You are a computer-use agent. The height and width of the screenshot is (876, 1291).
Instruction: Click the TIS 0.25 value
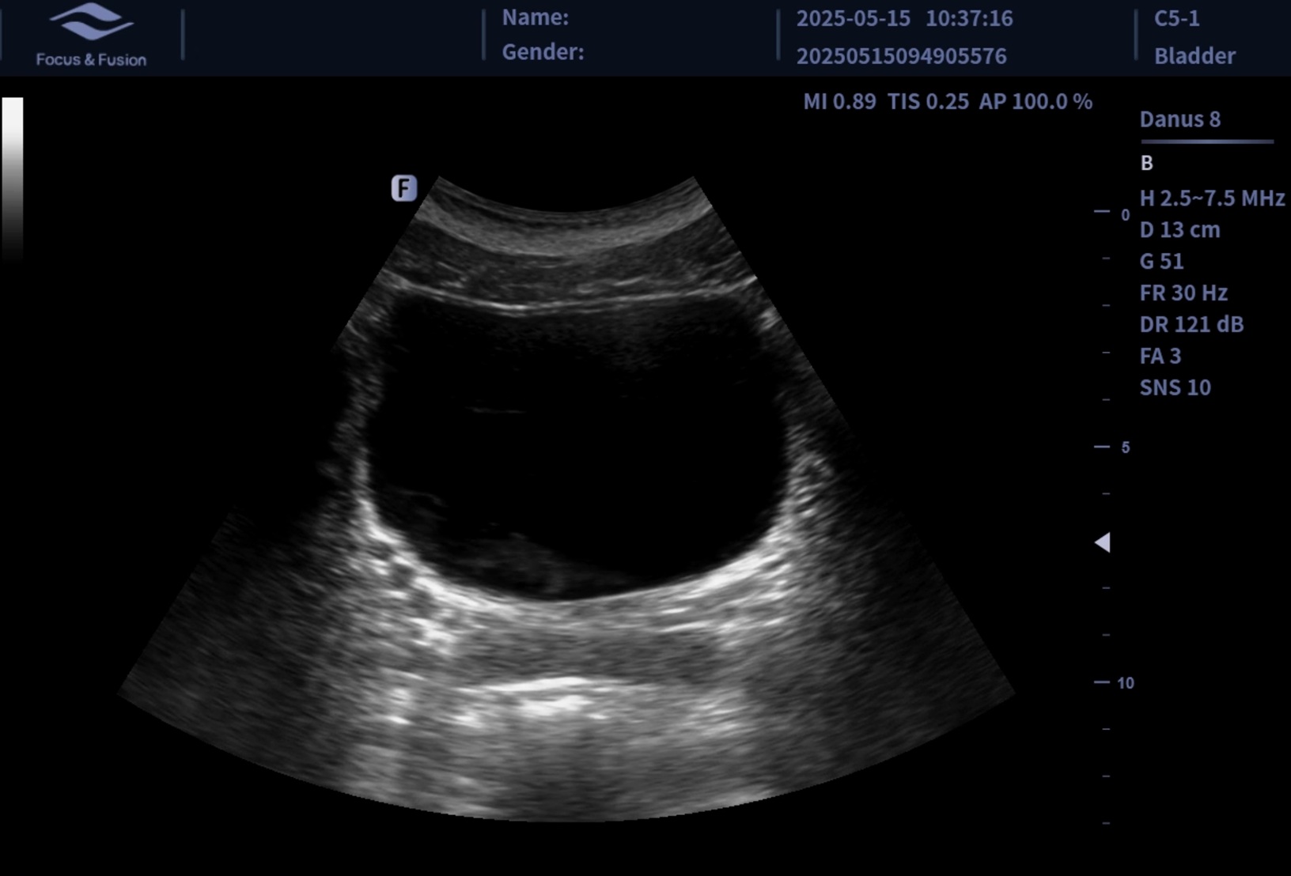pyautogui.click(x=928, y=101)
